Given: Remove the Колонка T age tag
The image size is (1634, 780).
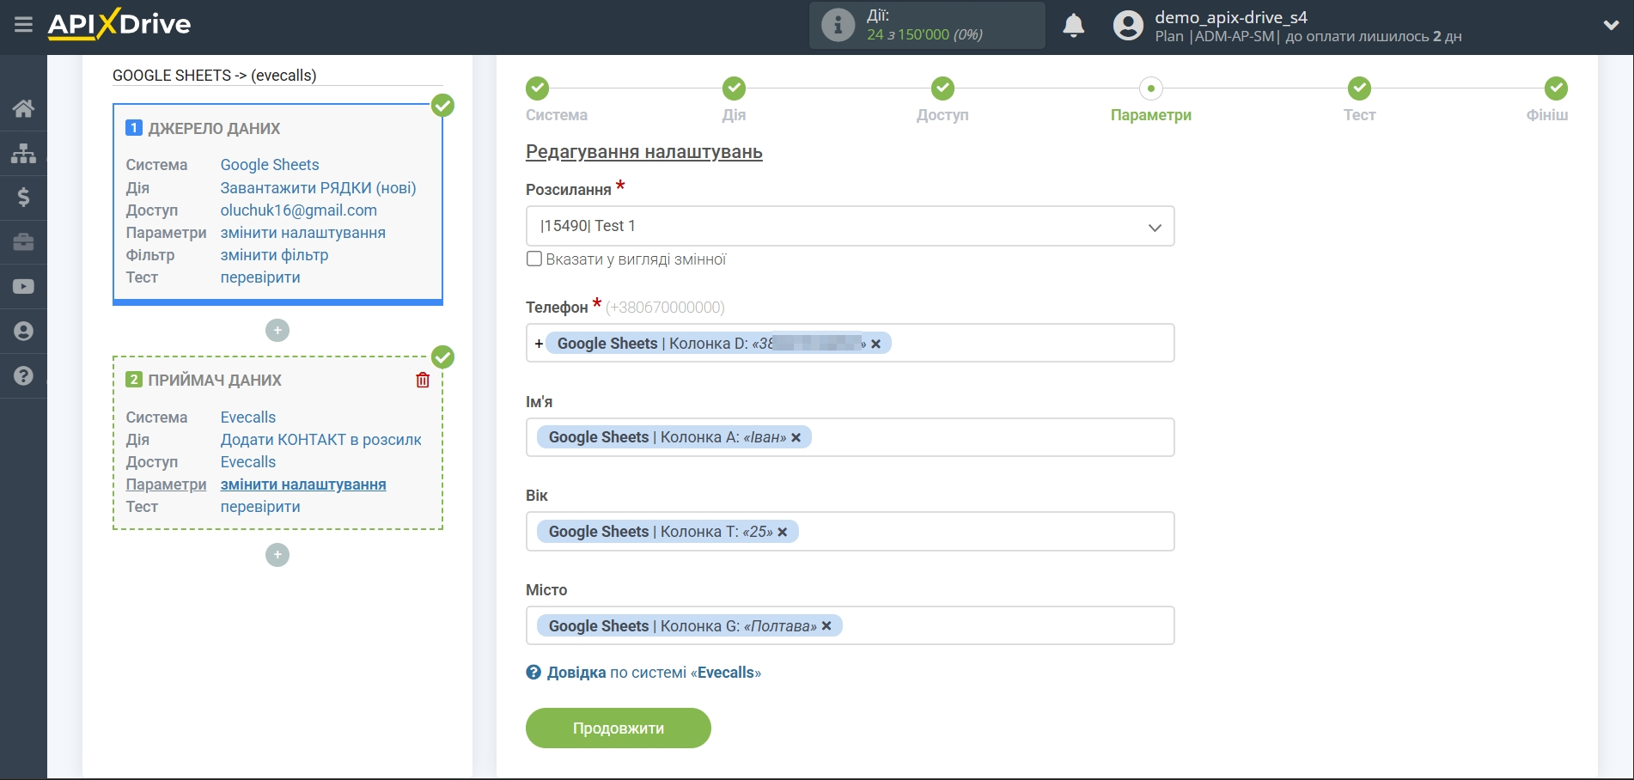Looking at the screenshot, I should (x=783, y=532).
